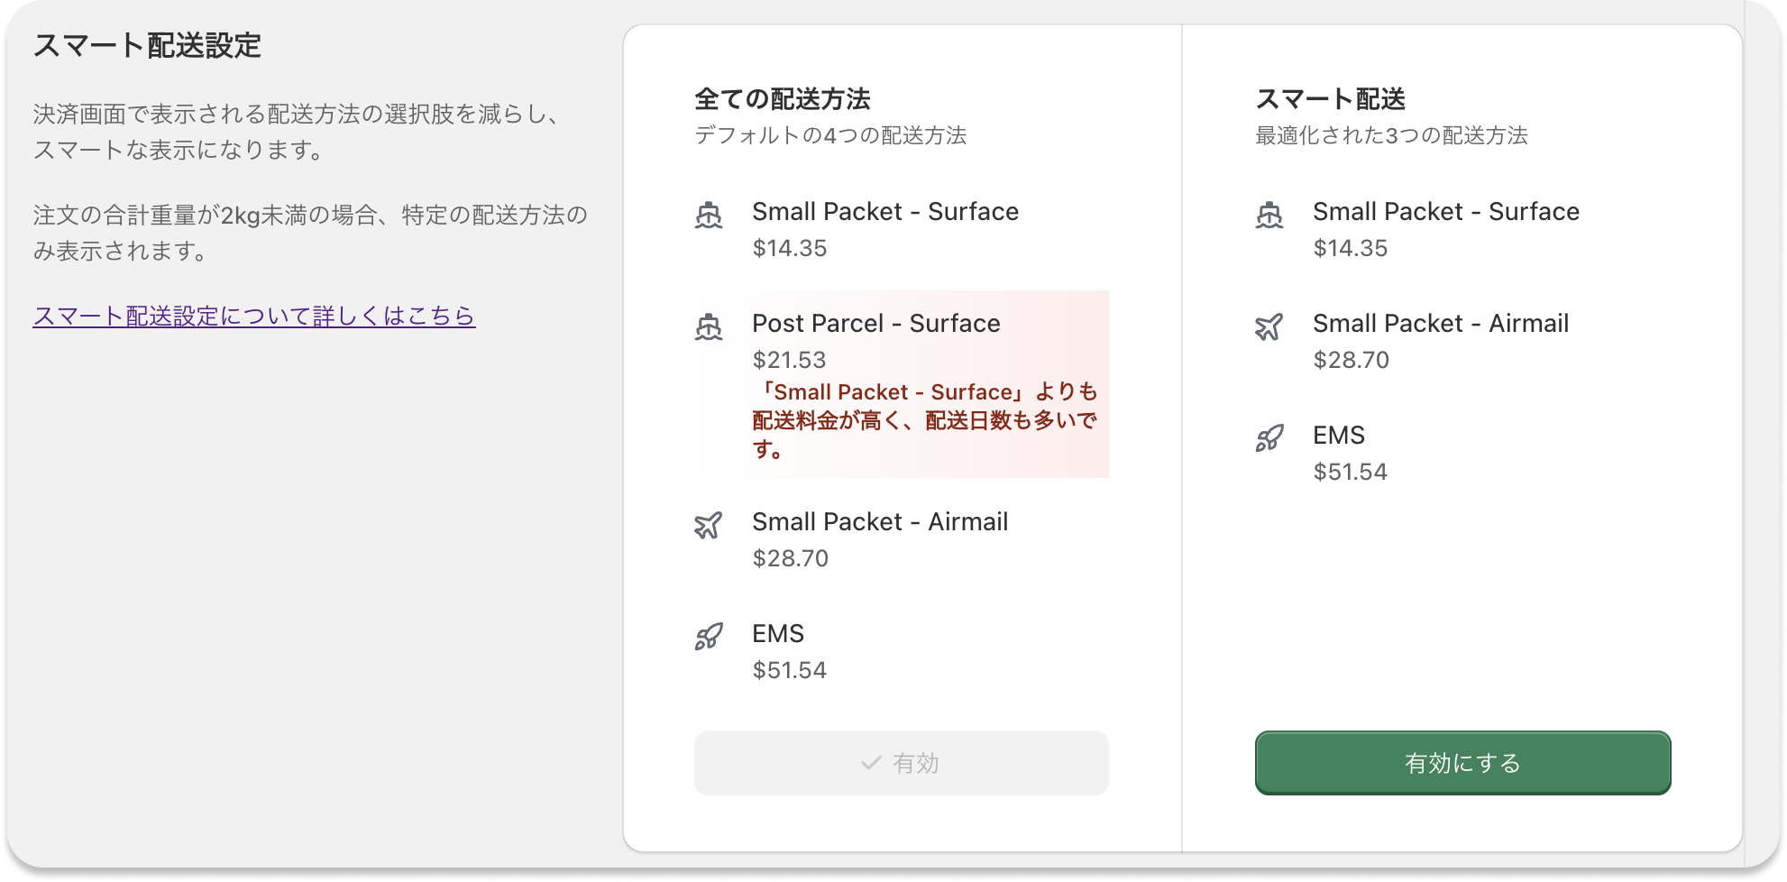Select the rocket icon next to EMS
The height and width of the screenshot is (882, 1787).
point(709,638)
